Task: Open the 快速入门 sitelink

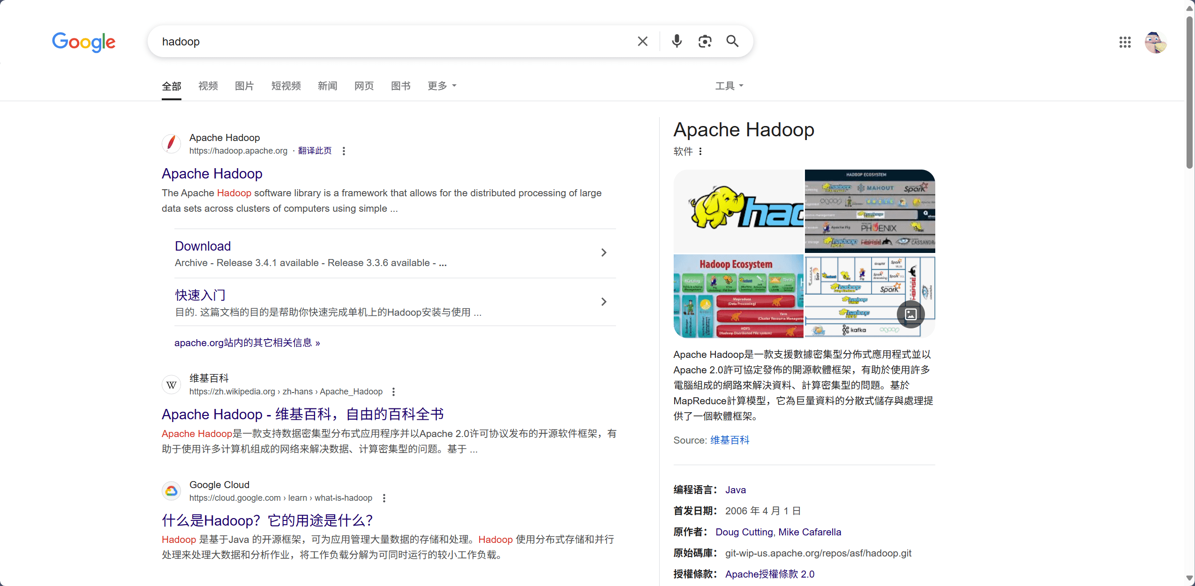Action: (x=200, y=295)
